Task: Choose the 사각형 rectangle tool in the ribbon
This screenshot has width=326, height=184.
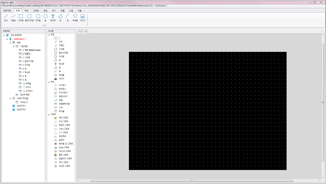Action: click(x=21, y=18)
